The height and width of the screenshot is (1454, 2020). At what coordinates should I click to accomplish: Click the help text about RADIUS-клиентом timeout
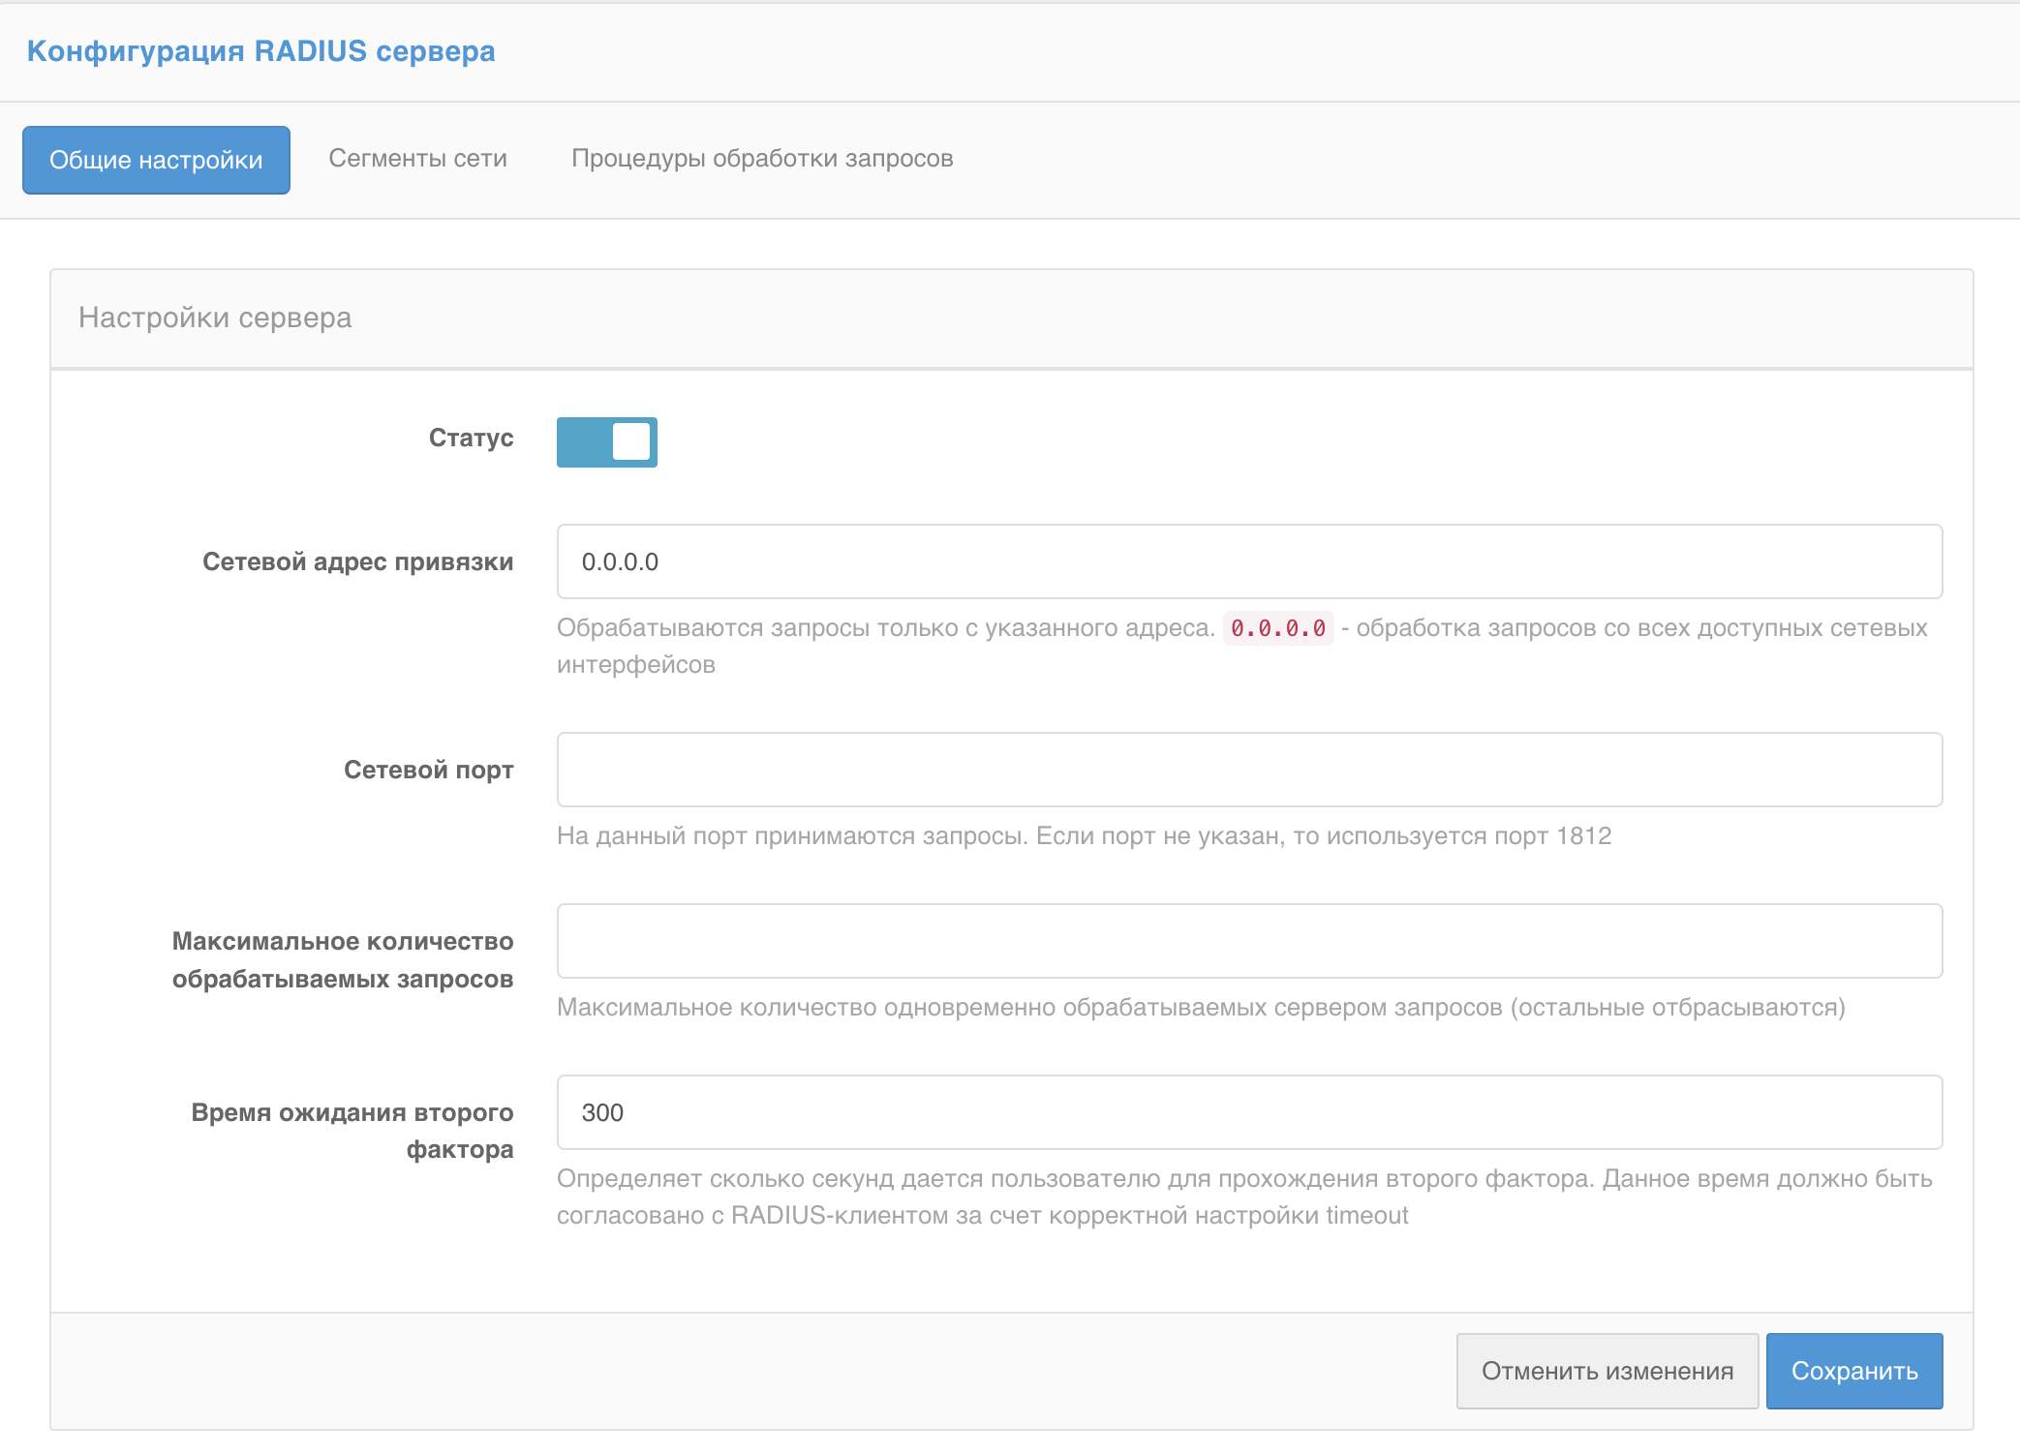[982, 1215]
